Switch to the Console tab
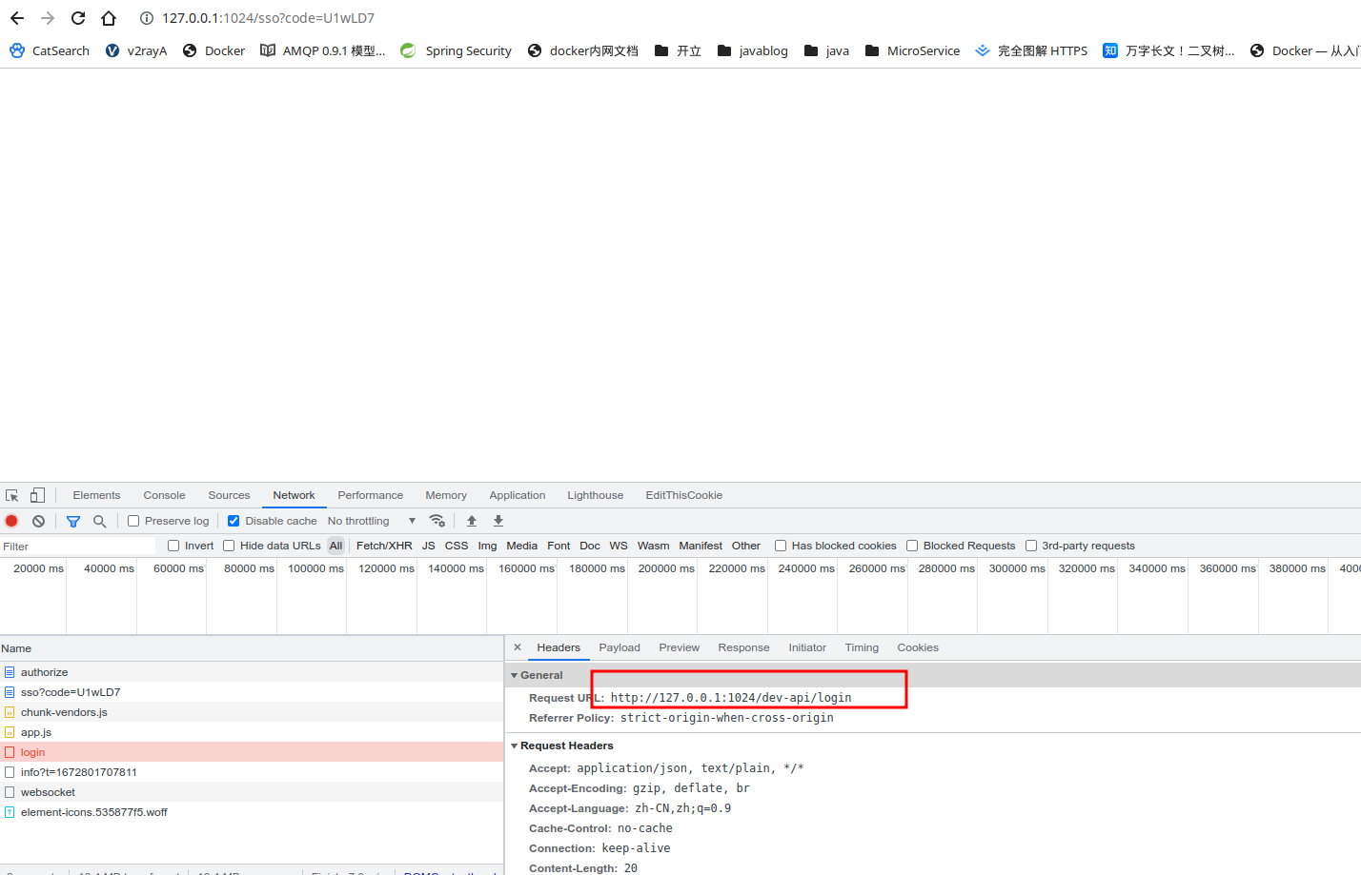Screen dimensions: 1361x875 [164, 495]
